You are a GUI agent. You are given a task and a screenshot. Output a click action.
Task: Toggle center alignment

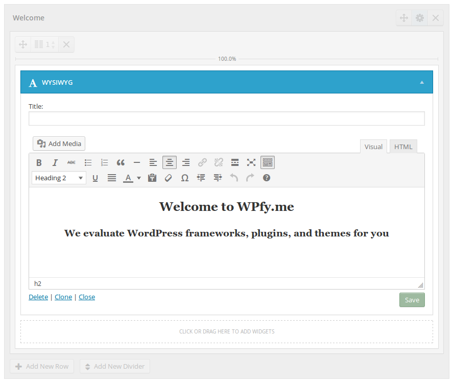170,162
